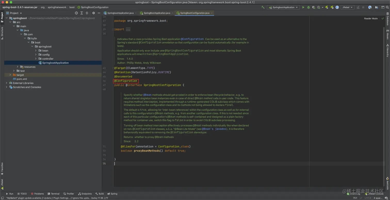390x200 pixels.
Task: Collapse the main folder
Action: point(14,26)
